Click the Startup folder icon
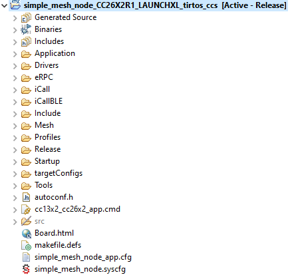Image resolution: width=290 pixels, height=279 pixels. (26, 162)
